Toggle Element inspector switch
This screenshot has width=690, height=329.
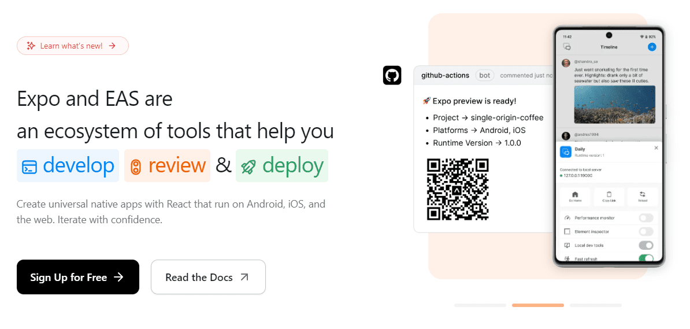coord(646,232)
